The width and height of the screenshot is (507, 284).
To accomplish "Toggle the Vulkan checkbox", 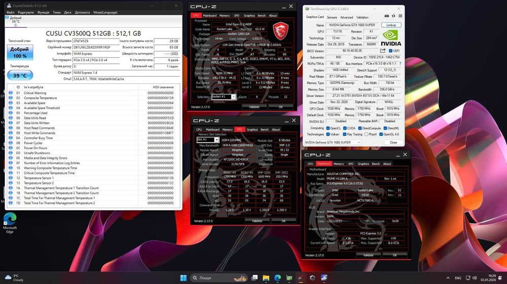I will tap(328, 134).
